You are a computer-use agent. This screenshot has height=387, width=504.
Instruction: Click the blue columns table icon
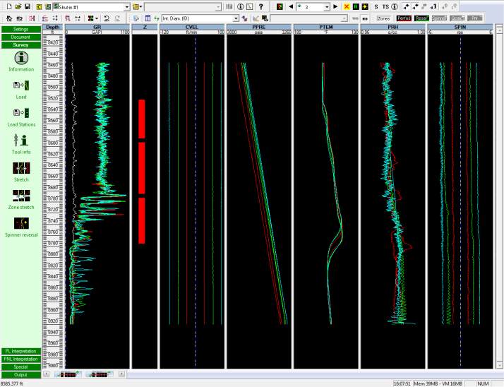click(x=148, y=18)
